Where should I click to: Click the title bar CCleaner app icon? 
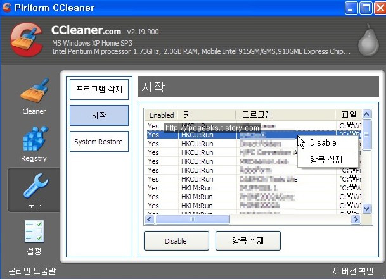(x=6, y=8)
